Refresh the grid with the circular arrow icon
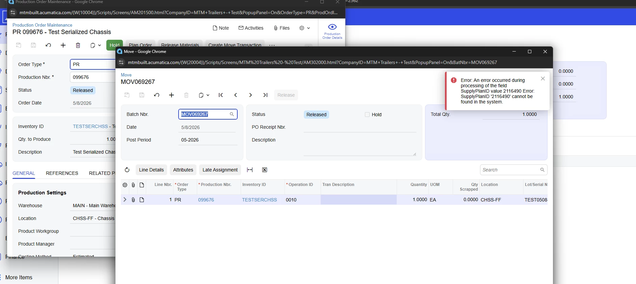The height and width of the screenshot is (284, 636). tap(127, 170)
